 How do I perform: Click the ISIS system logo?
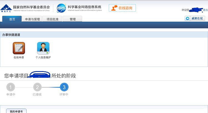pos(61,8)
